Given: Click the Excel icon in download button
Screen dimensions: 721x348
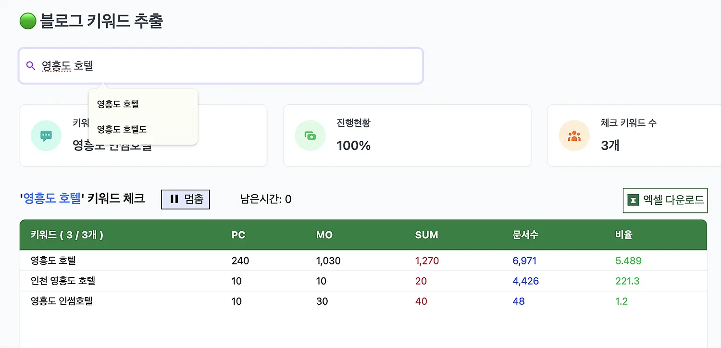Looking at the screenshot, I should coord(634,200).
